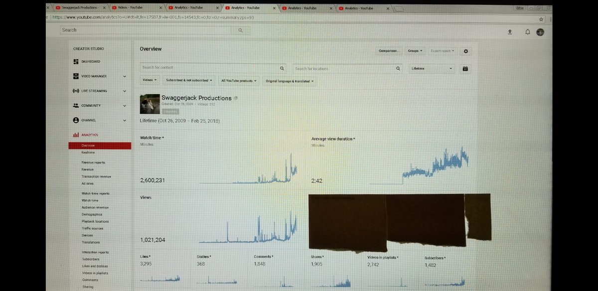Viewport: 598px width, 291px height.
Task: Open All YouTube products dropdown
Action: tap(239, 80)
